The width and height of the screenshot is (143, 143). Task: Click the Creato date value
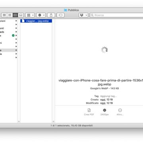coord(106,100)
